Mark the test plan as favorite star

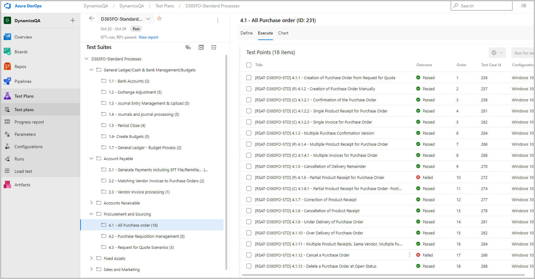coord(159,18)
